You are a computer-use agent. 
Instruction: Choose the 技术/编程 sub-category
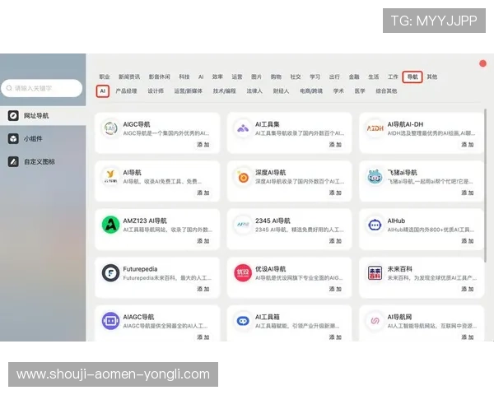[x=224, y=91]
